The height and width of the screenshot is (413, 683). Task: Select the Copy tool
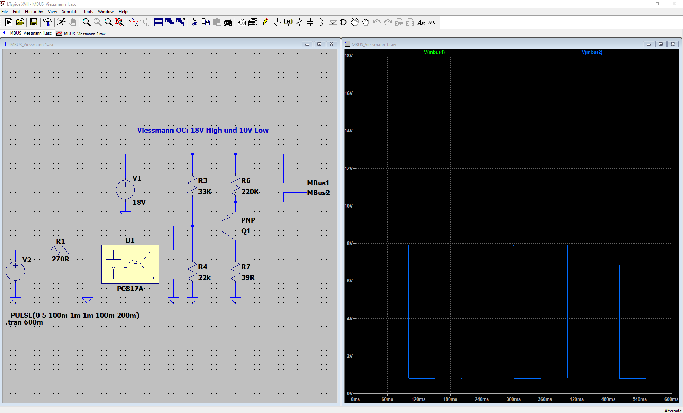[206, 22]
